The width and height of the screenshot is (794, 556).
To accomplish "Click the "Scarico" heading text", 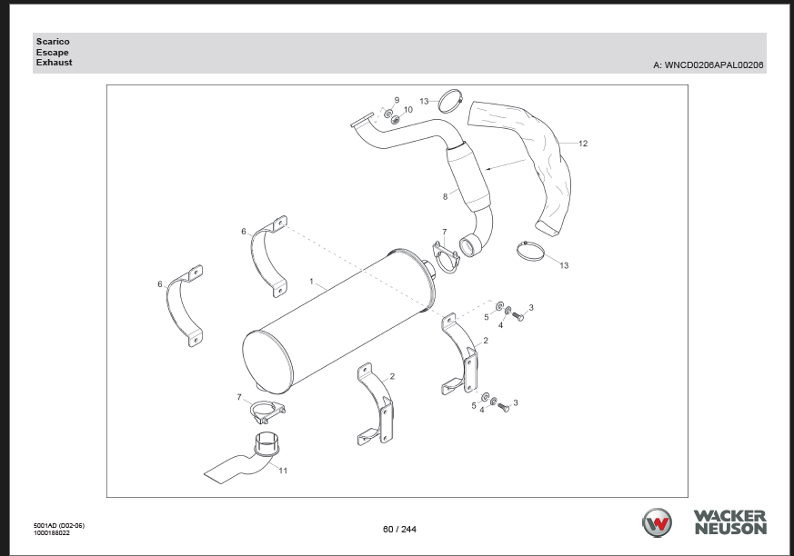I will 53,42.
